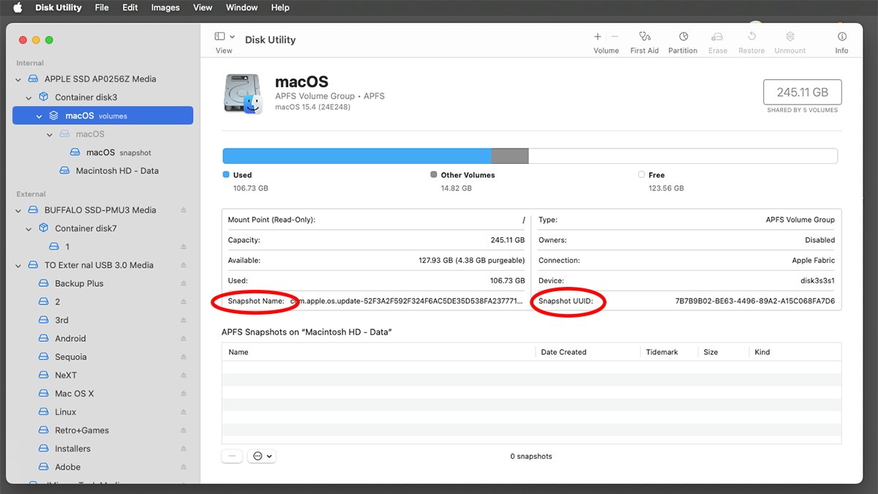
Task: Eject the Sequoia volume
Action: [184, 356]
